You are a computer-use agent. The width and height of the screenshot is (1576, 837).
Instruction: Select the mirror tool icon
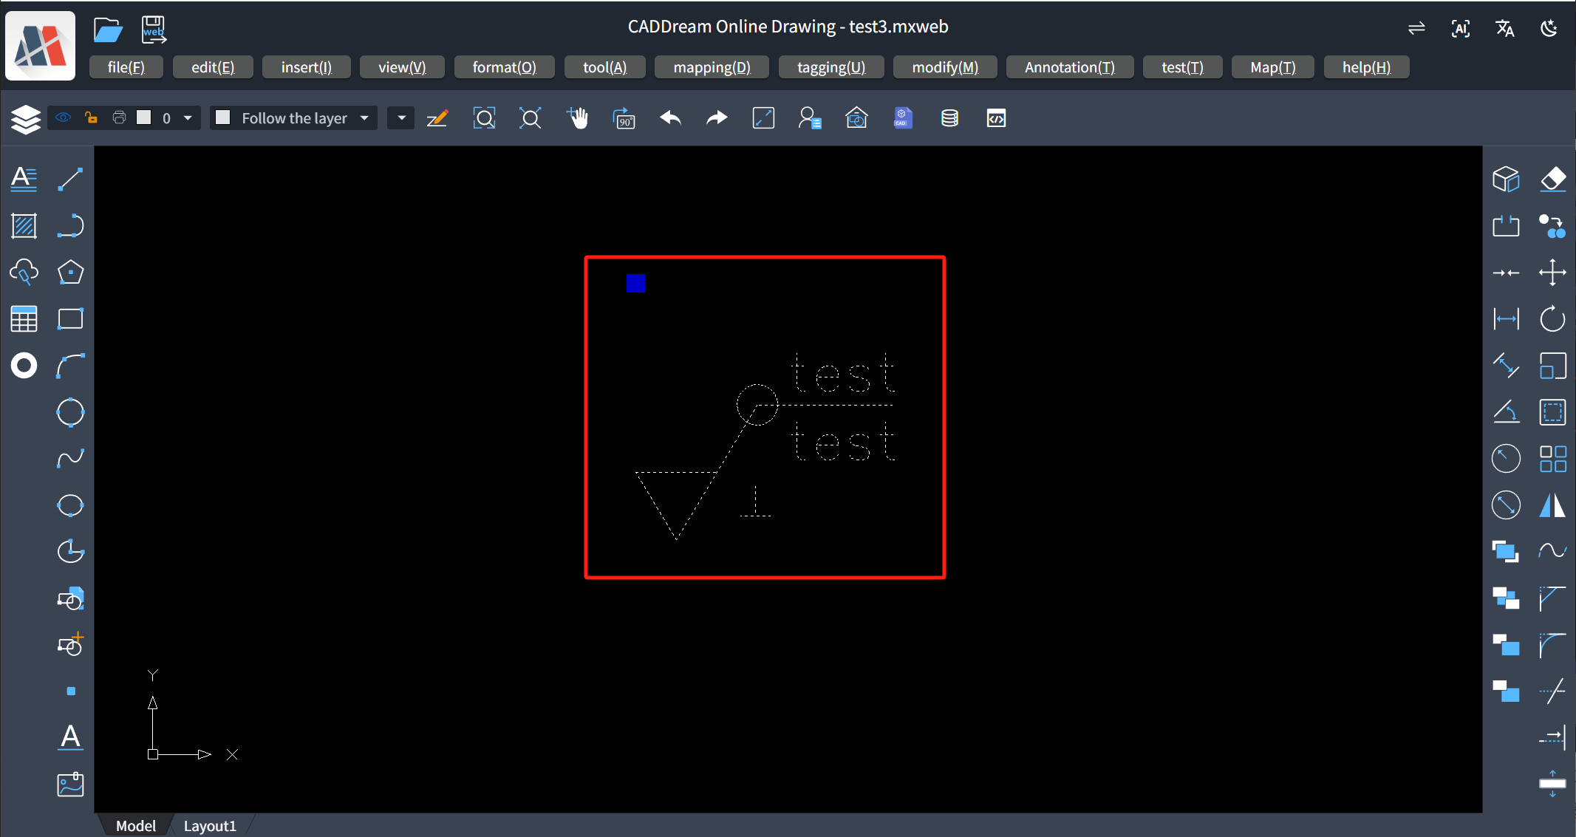(x=1552, y=505)
